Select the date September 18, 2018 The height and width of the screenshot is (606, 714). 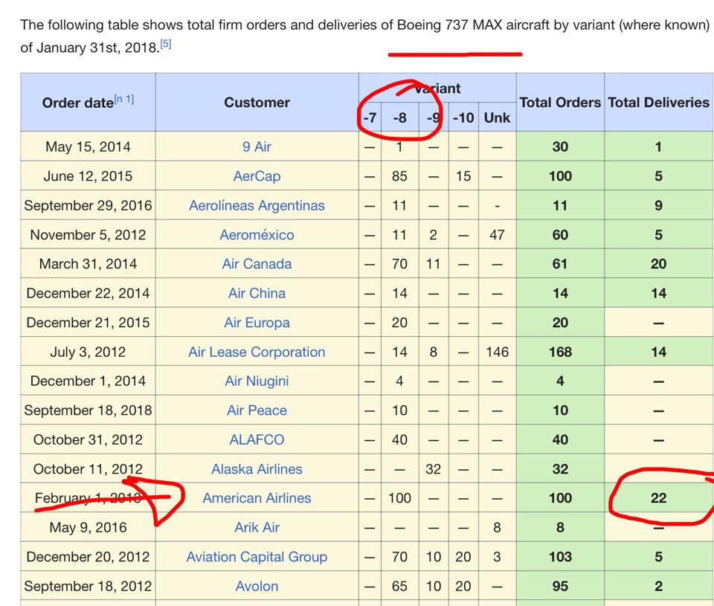[x=88, y=410]
